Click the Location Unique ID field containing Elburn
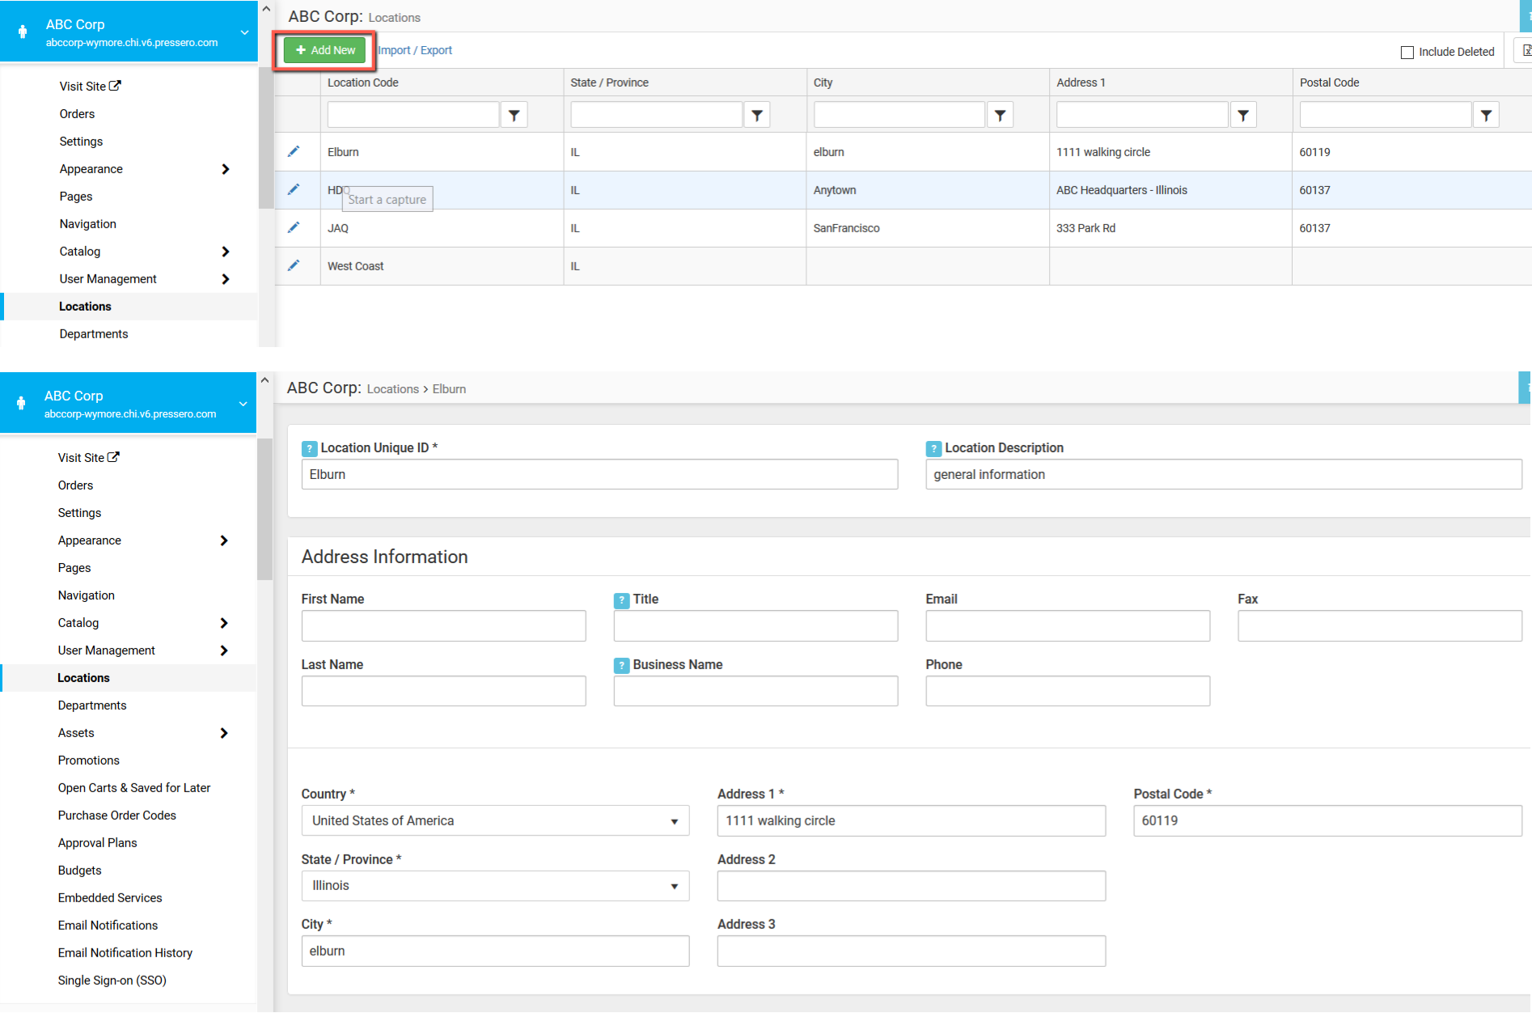 click(x=600, y=475)
